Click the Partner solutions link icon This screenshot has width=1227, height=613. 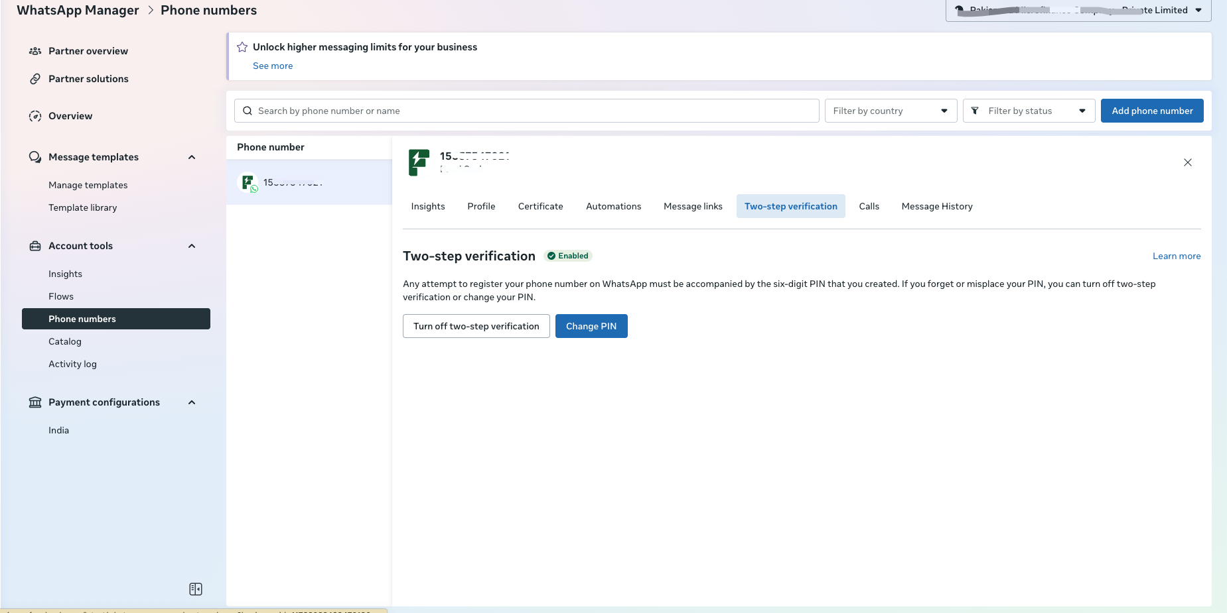[x=35, y=79]
